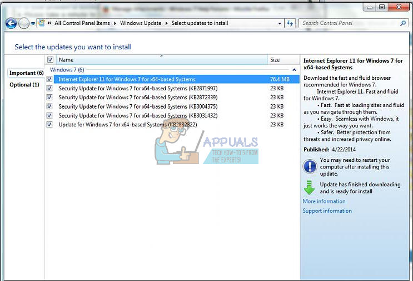This screenshot has height=281, width=413.
Task: Uncheck KB2872339 security update checkbox
Action: (x=49, y=97)
